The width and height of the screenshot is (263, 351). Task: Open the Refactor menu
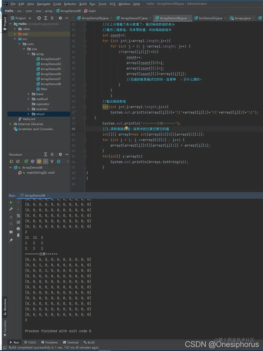pos(70,4)
